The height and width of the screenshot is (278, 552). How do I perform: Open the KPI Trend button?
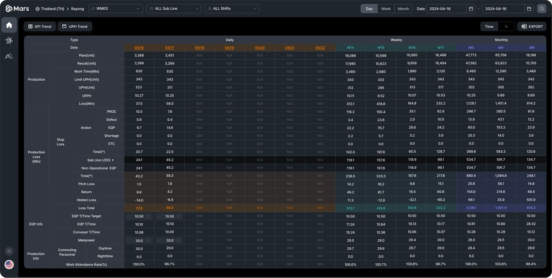click(x=40, y=26)
